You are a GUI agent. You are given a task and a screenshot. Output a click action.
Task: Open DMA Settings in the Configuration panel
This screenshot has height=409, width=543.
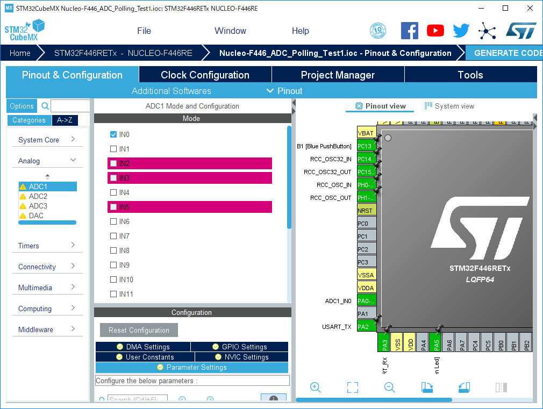[x=143, y=346]
